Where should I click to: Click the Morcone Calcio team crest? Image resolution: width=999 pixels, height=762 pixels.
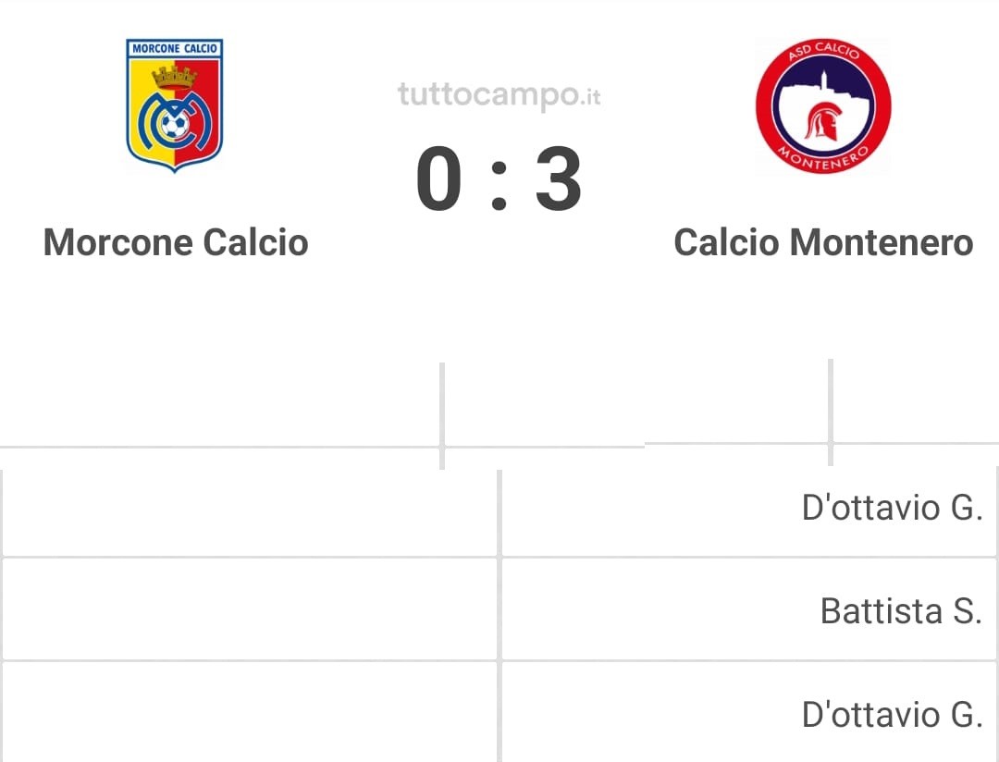[x=175, y=105]
